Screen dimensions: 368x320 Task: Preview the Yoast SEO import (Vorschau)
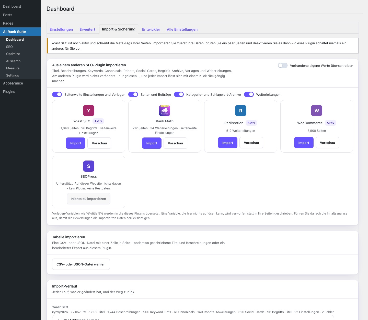(x=99, y=143)
